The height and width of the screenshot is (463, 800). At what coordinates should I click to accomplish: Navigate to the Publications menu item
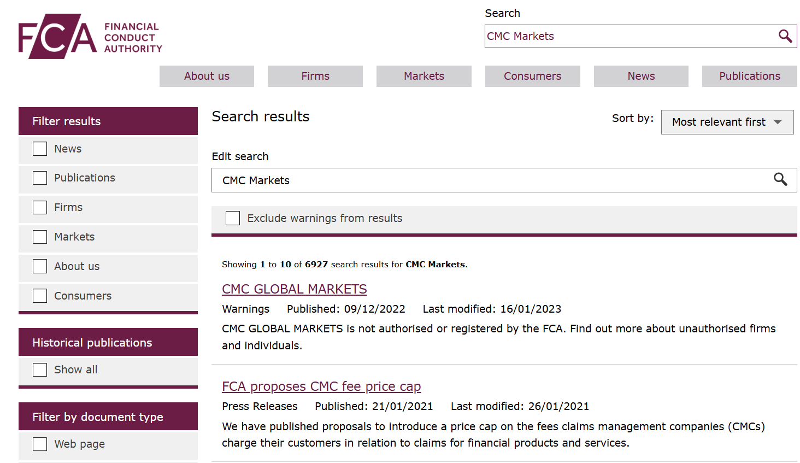coord(749,77)
